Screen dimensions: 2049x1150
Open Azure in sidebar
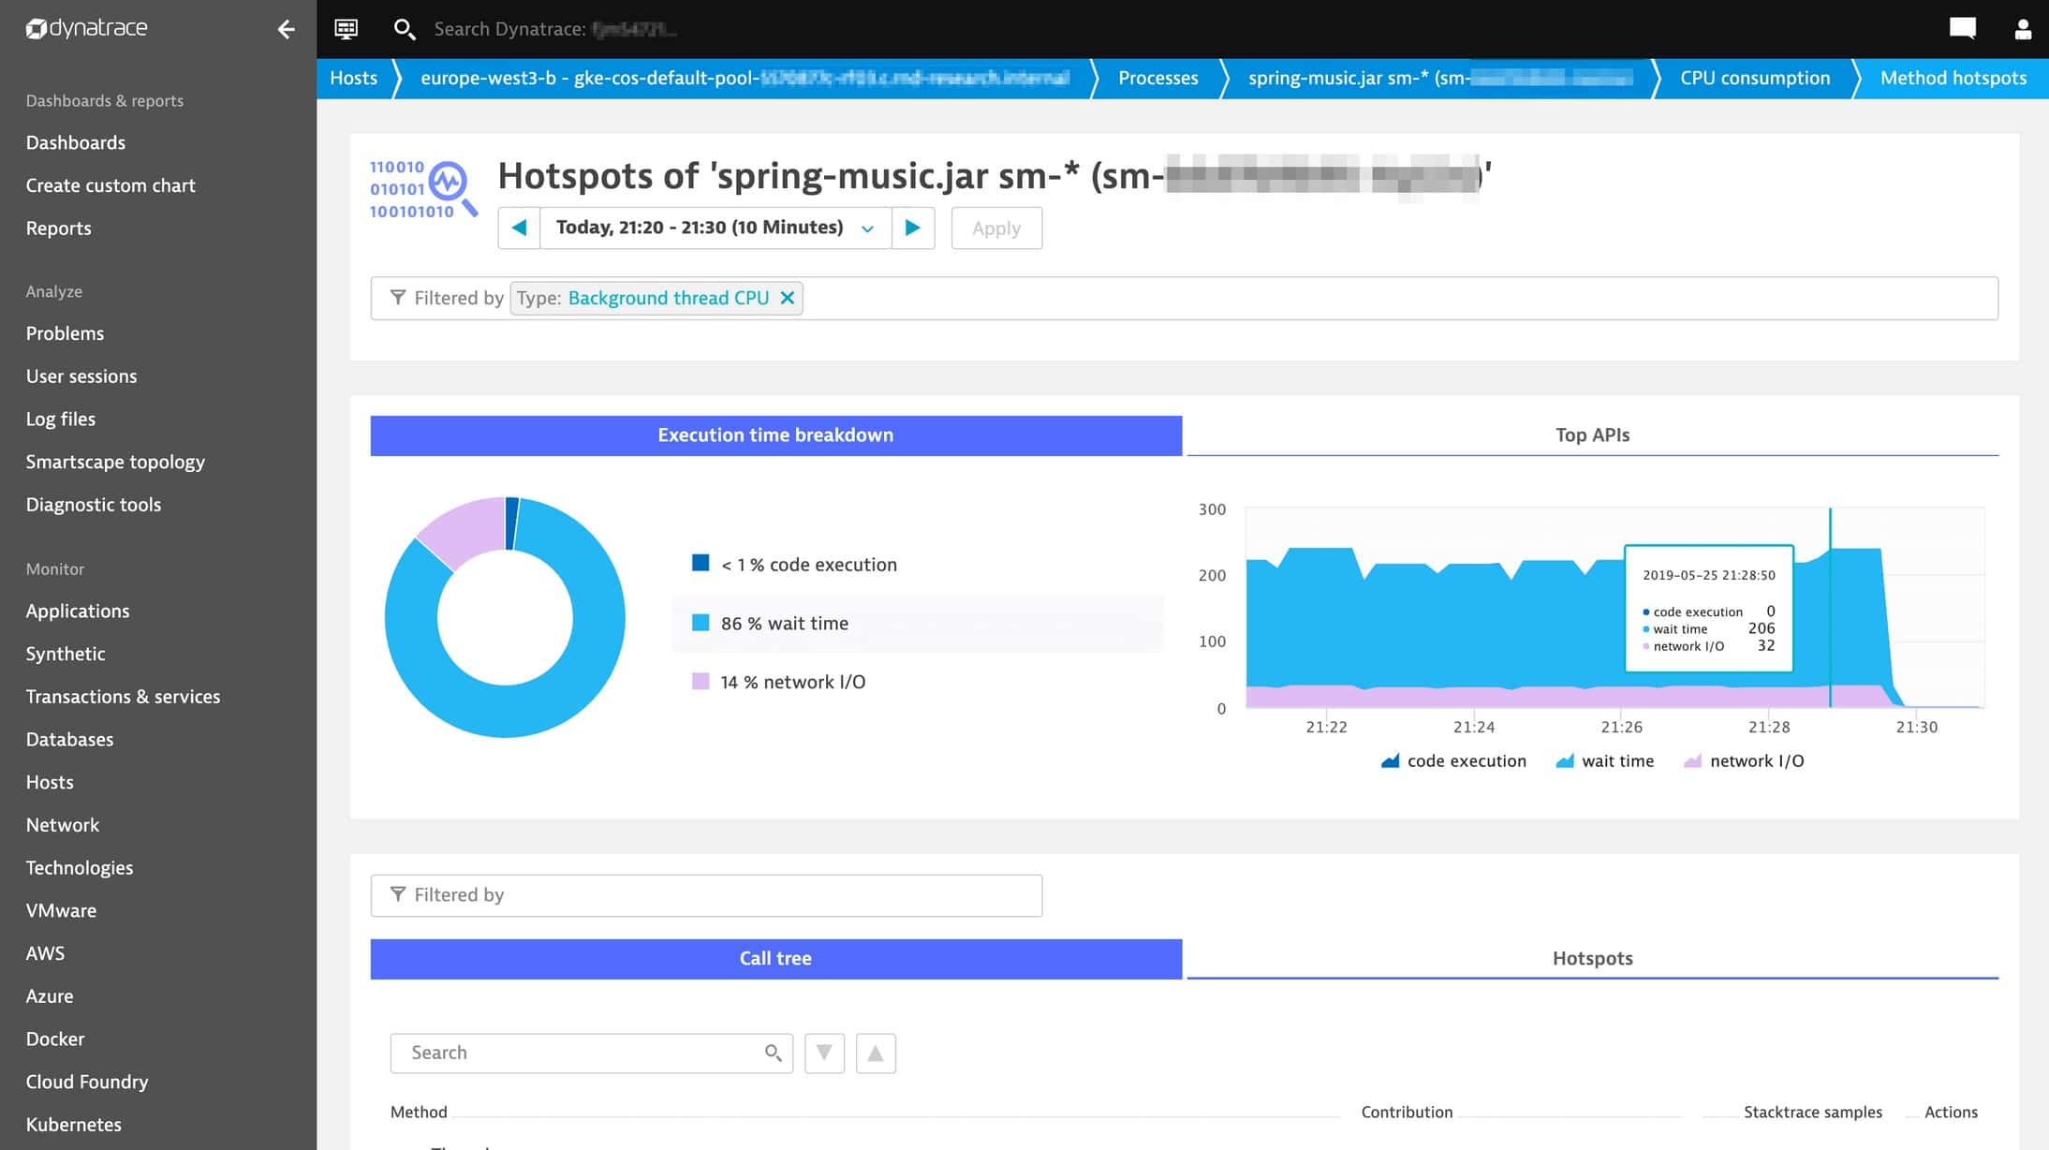[x=50, y=996]
